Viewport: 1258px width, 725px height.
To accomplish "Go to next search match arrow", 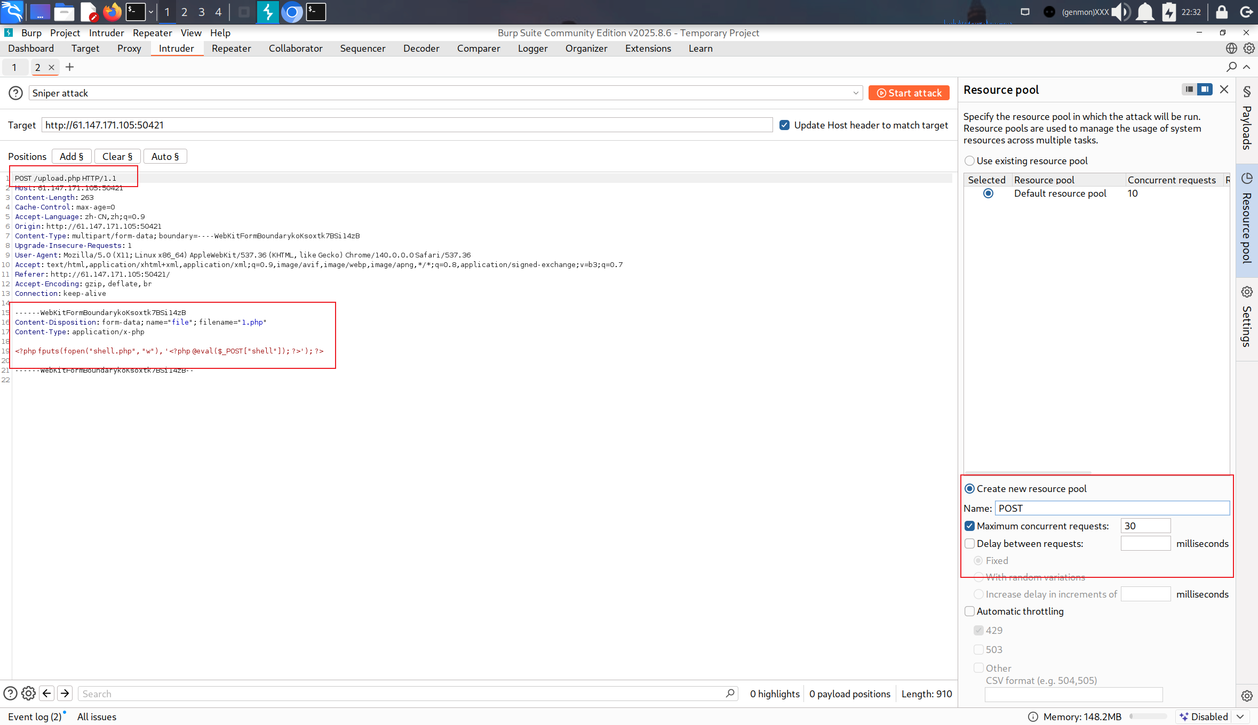I will [65, 694].
